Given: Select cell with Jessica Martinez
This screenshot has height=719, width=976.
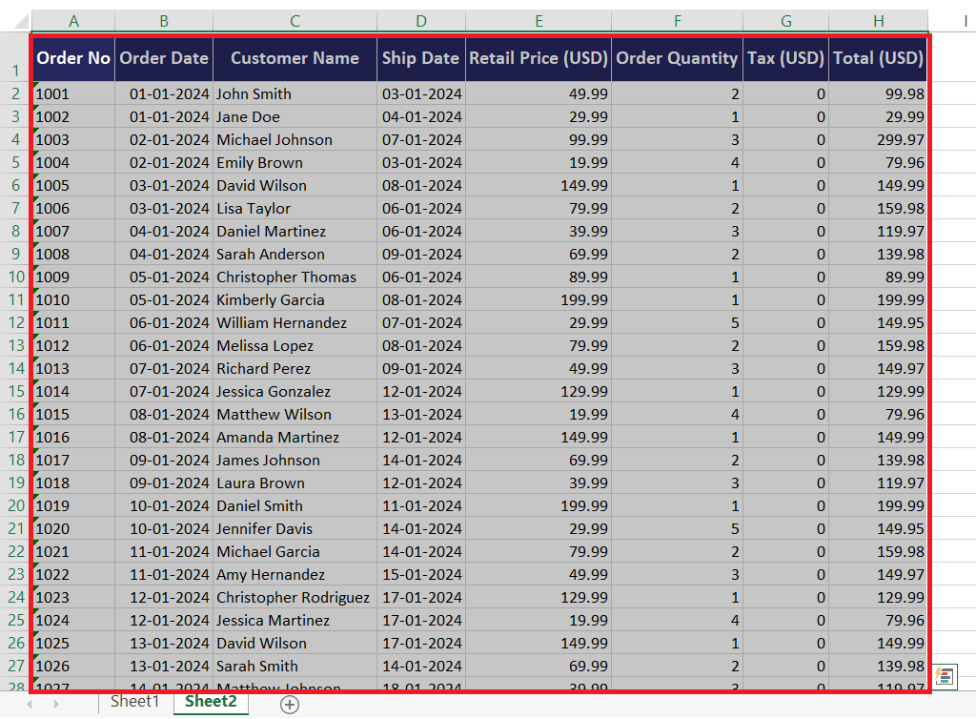Looking at the screenshot, I should pyautogui.click(x=295, y=620).
